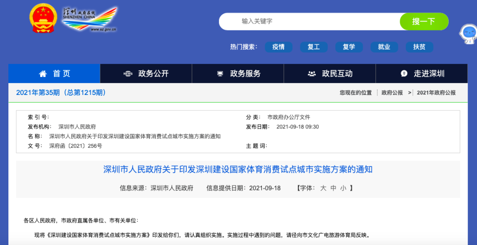Click the national emblem logo

[44, 19]
